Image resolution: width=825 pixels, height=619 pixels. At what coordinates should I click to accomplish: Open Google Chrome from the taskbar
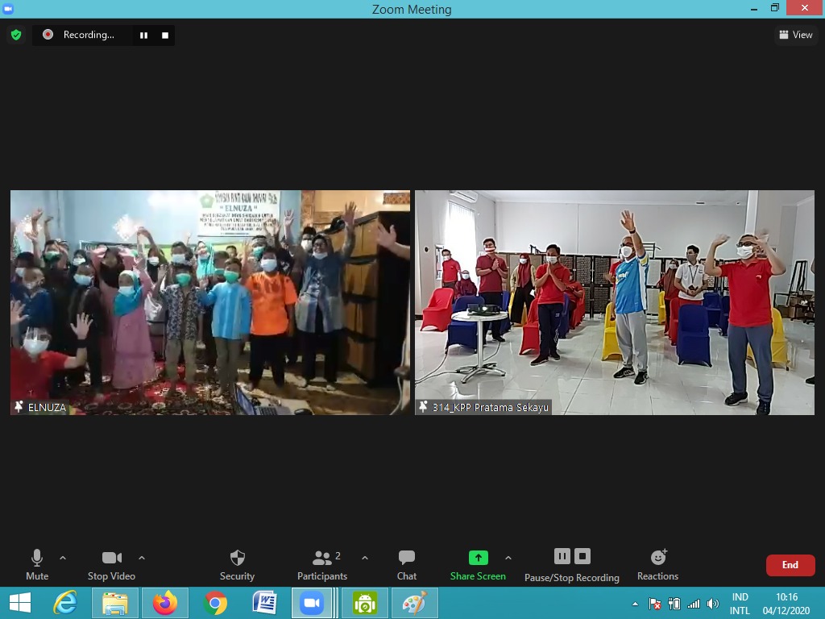coord(215,603)
